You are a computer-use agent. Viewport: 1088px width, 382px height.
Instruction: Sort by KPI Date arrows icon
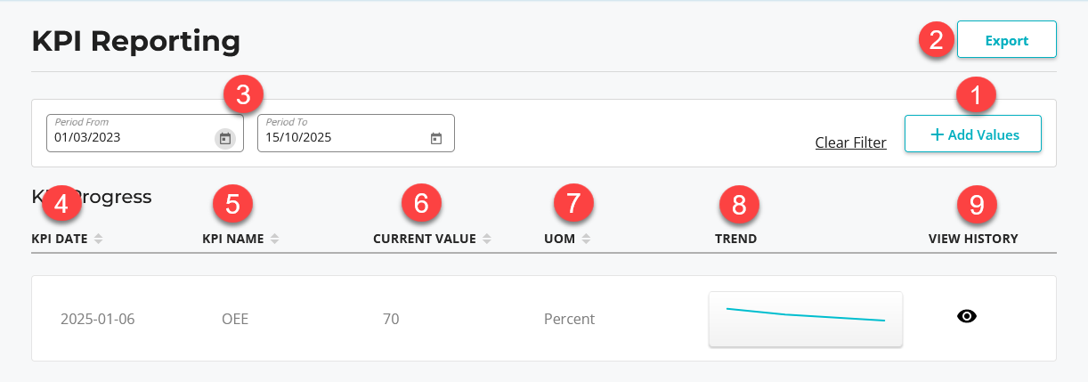click(99, 239)
